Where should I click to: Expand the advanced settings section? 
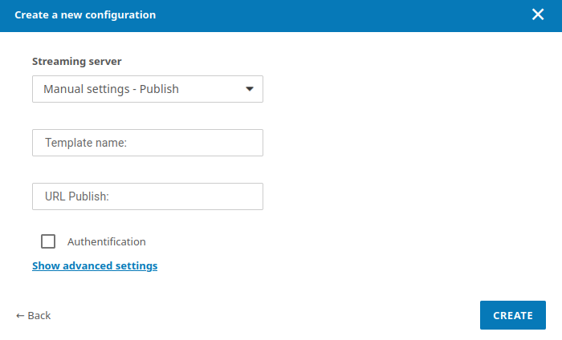click(x=95, y=265)
